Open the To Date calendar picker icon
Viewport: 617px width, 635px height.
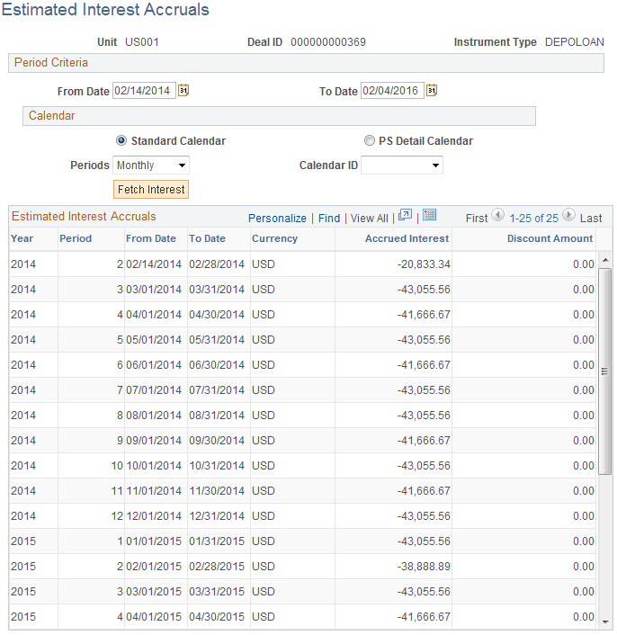(x=432, y=90)
